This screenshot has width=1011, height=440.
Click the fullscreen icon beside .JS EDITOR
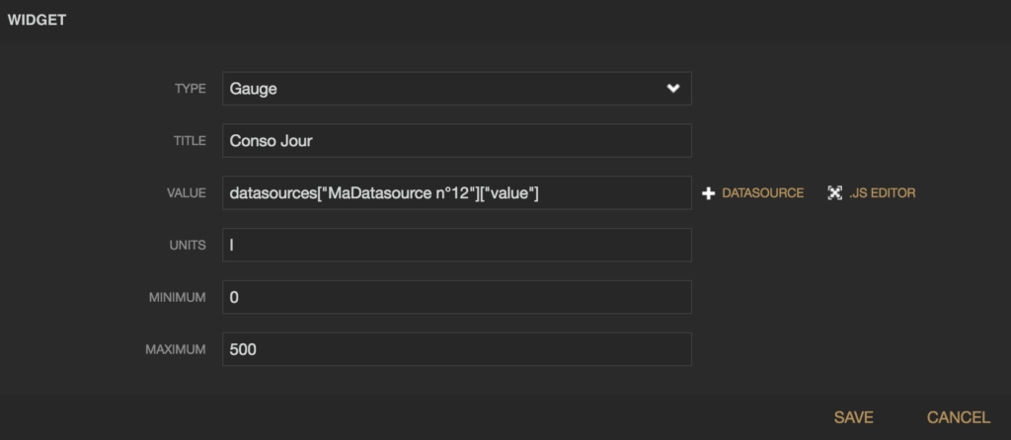click(x=835, y=193)
